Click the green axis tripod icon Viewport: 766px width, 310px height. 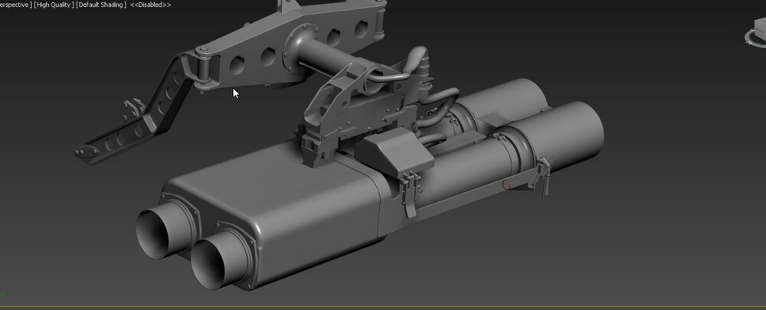pyautogui.click(x=4, y=294)
